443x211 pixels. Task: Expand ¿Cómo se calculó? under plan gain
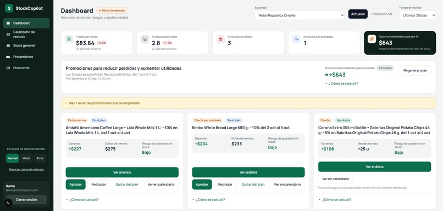(341, 84)
